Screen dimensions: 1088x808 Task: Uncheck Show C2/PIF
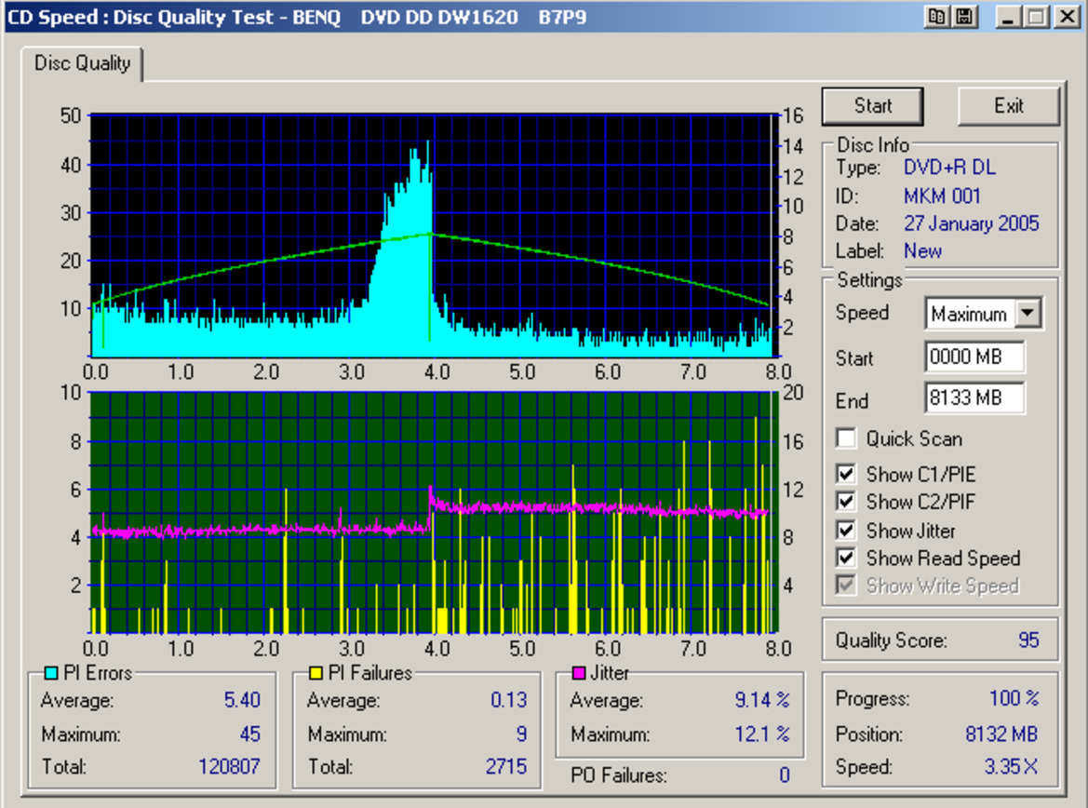click(x=846, y=501)
